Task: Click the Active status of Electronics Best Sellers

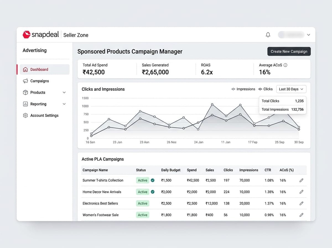Action: click(142, 203)
